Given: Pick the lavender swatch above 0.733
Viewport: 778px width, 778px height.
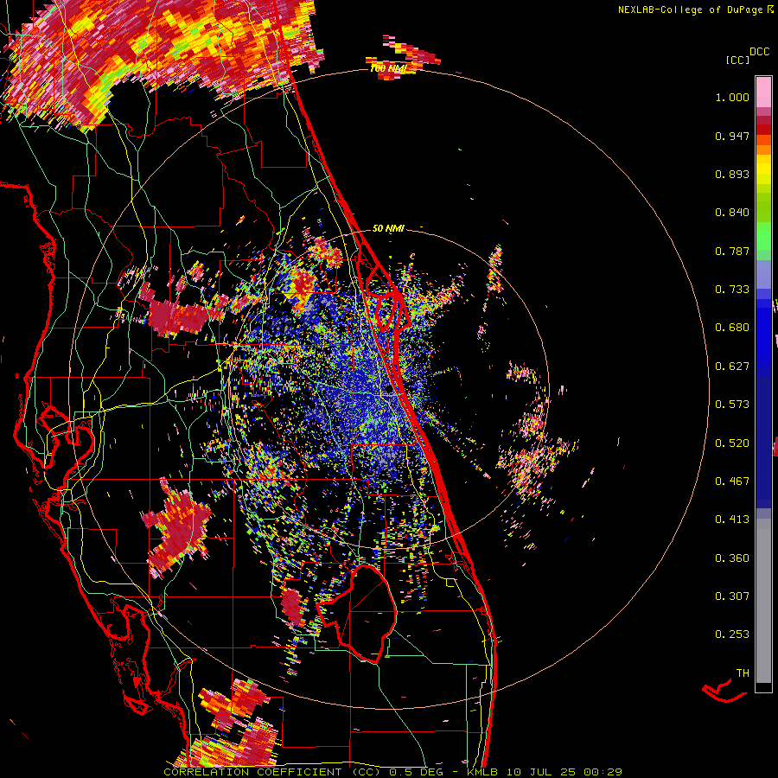Looking at the screenshot, I should click(x=763, y=274).
